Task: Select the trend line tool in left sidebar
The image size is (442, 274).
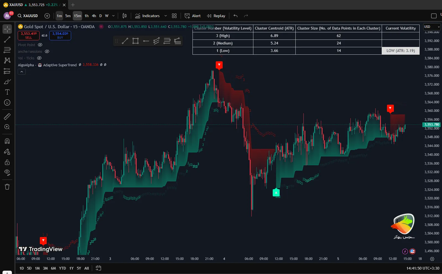Action: click(7, 39)
